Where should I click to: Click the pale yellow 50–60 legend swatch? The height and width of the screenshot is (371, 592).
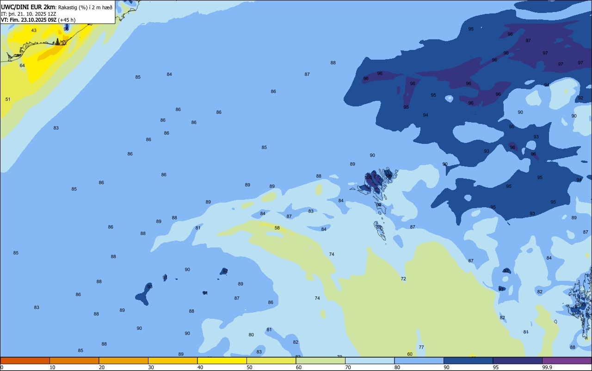tap(271, 360)
